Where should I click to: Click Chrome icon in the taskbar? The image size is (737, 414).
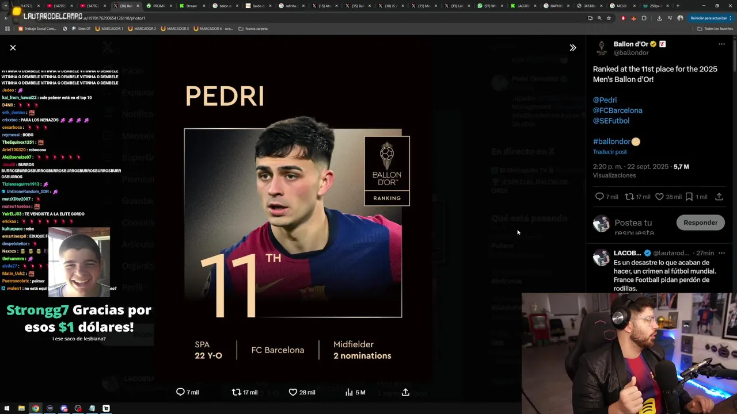36,408
